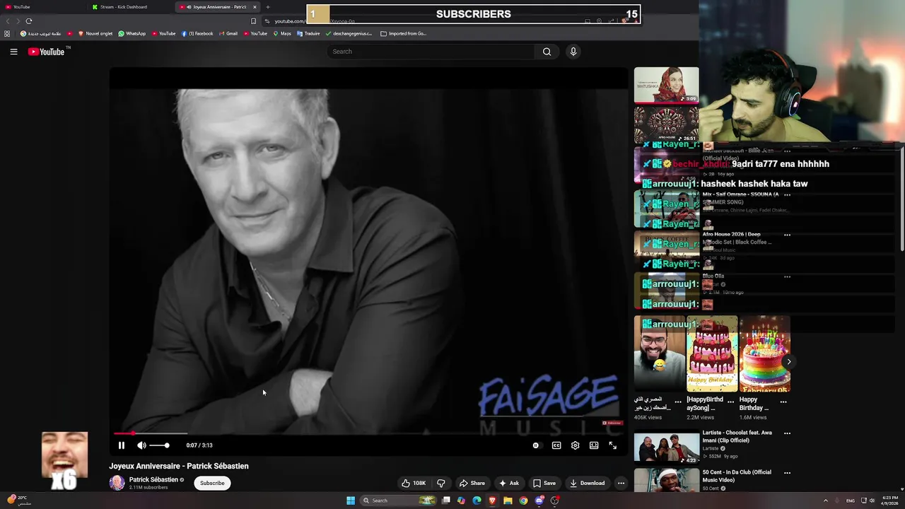Click the Windows taskbar Search box
This screenshot has width=905, height=509.
tap(398, 501)
